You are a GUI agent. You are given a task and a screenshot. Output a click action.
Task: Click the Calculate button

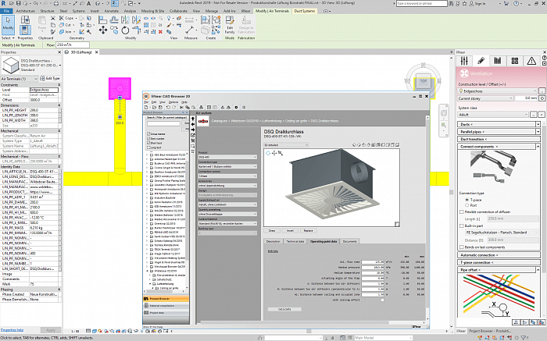pos(284,309)
